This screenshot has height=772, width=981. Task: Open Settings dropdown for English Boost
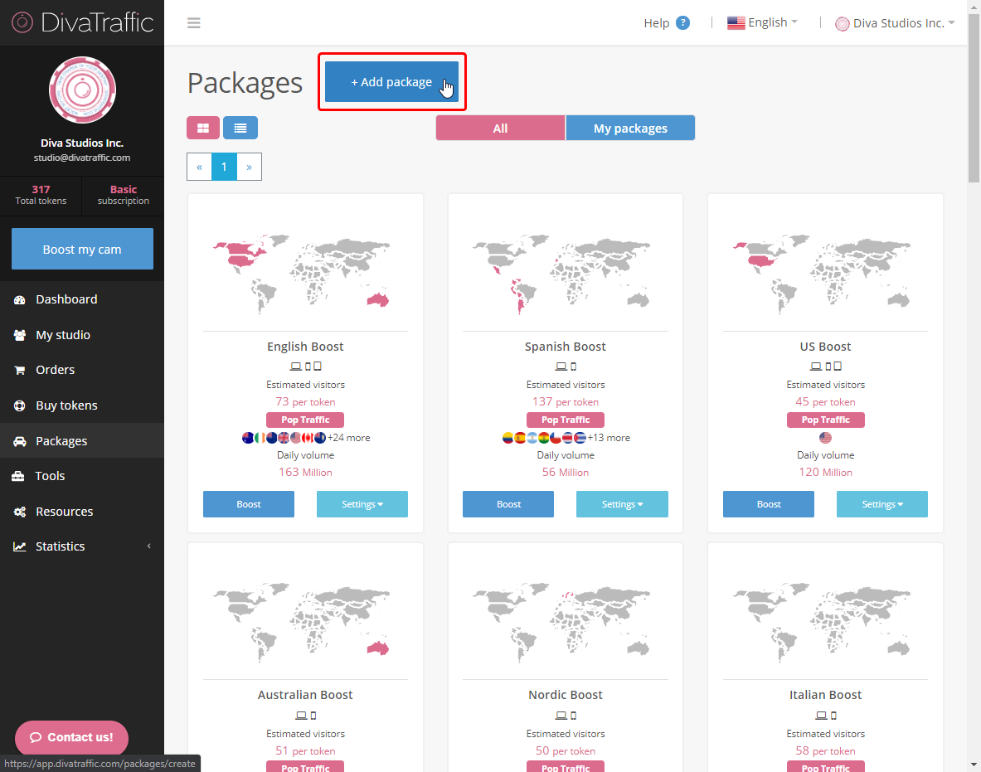[362, 504]
